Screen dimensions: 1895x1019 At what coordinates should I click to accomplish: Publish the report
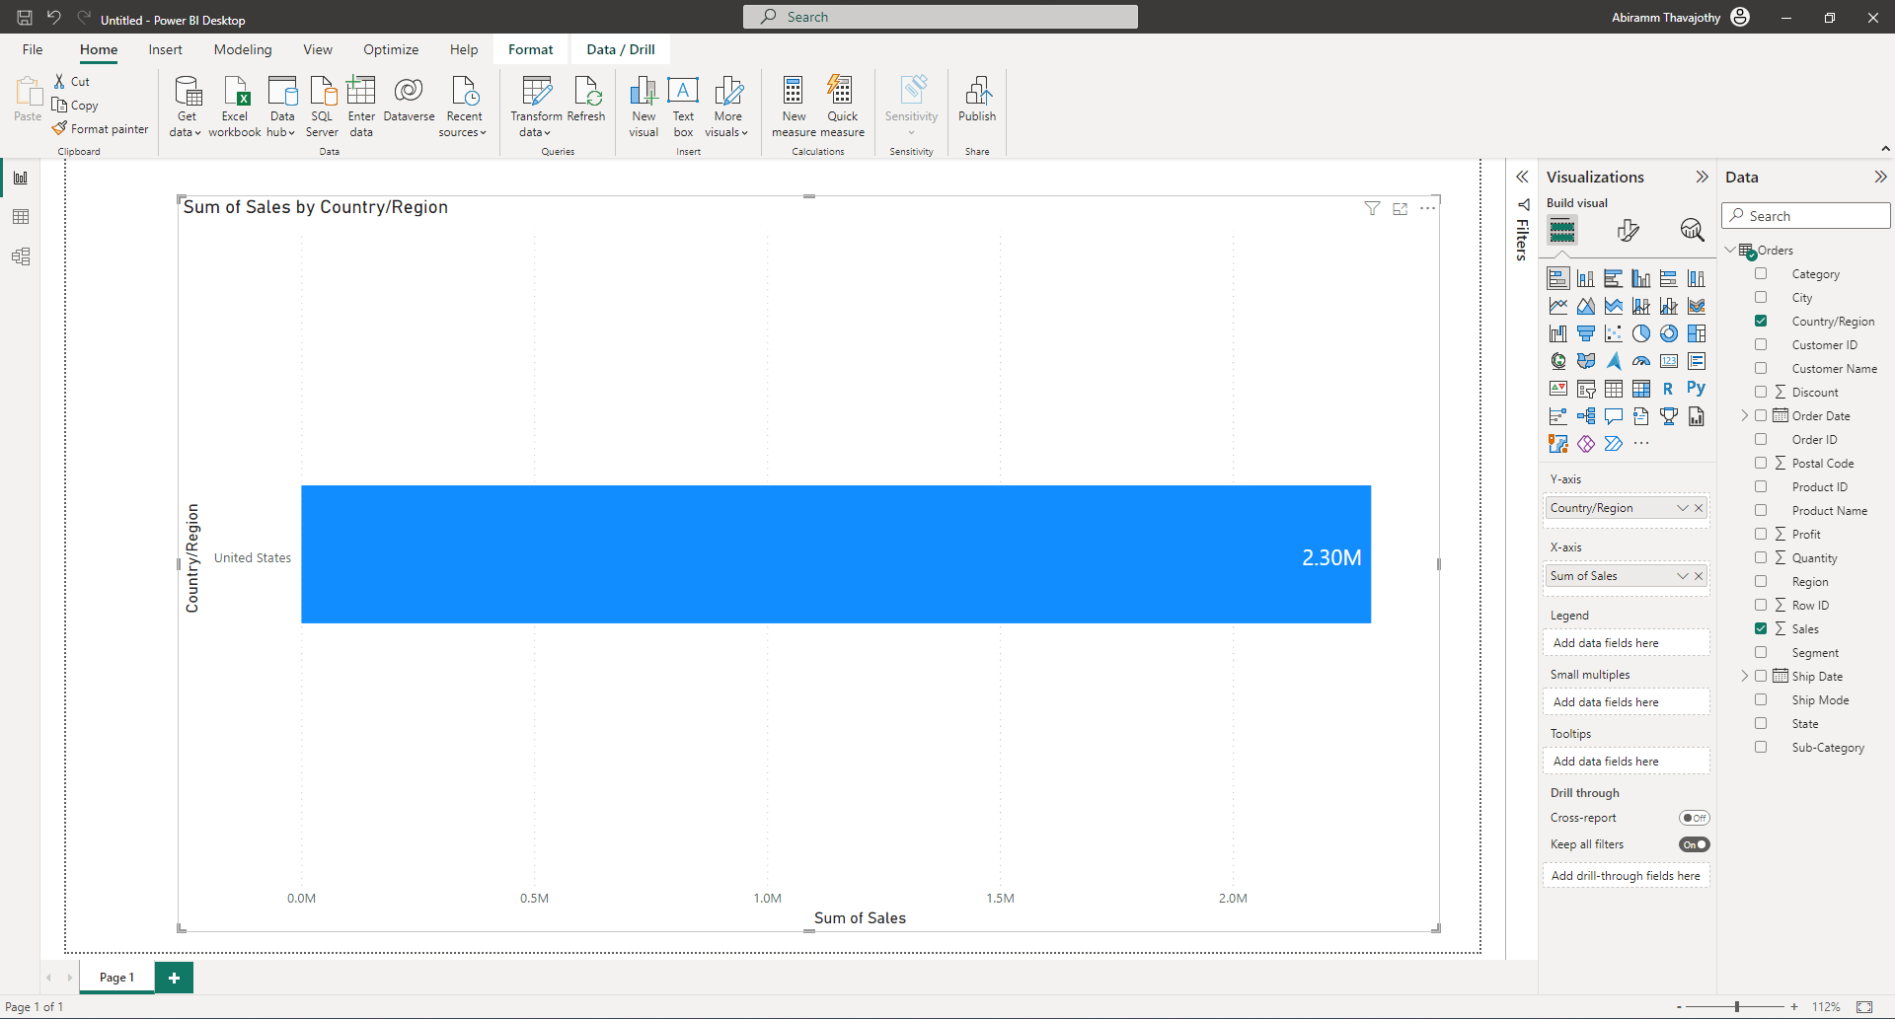977,99
